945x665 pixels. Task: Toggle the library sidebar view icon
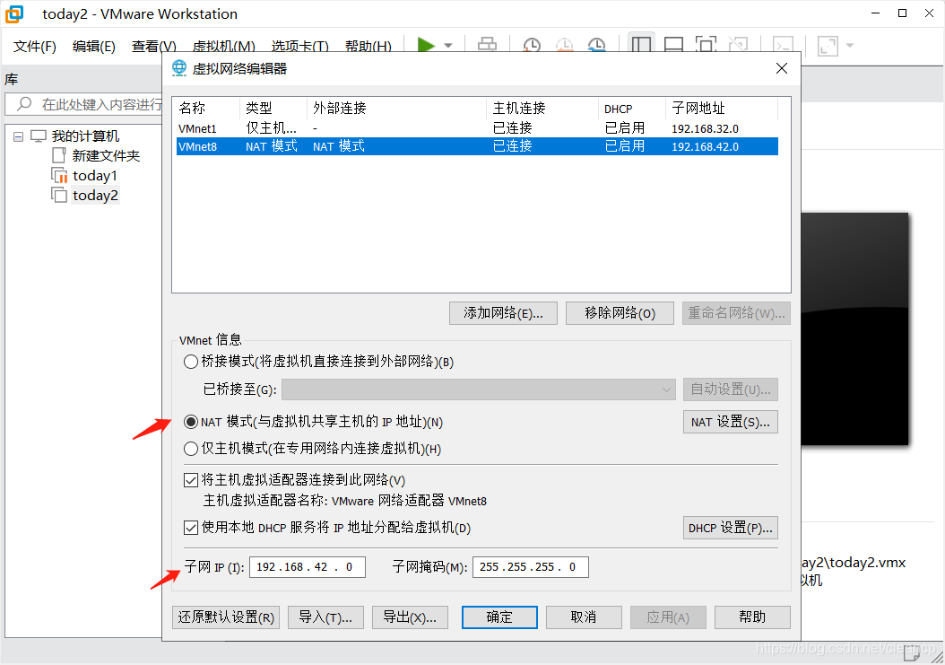[641, 45]
